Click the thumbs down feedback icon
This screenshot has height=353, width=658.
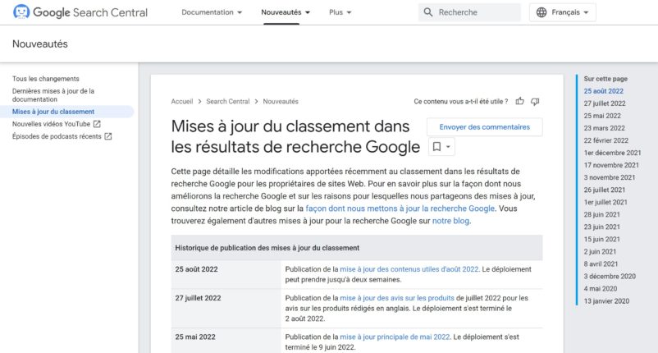click(535, 101)
